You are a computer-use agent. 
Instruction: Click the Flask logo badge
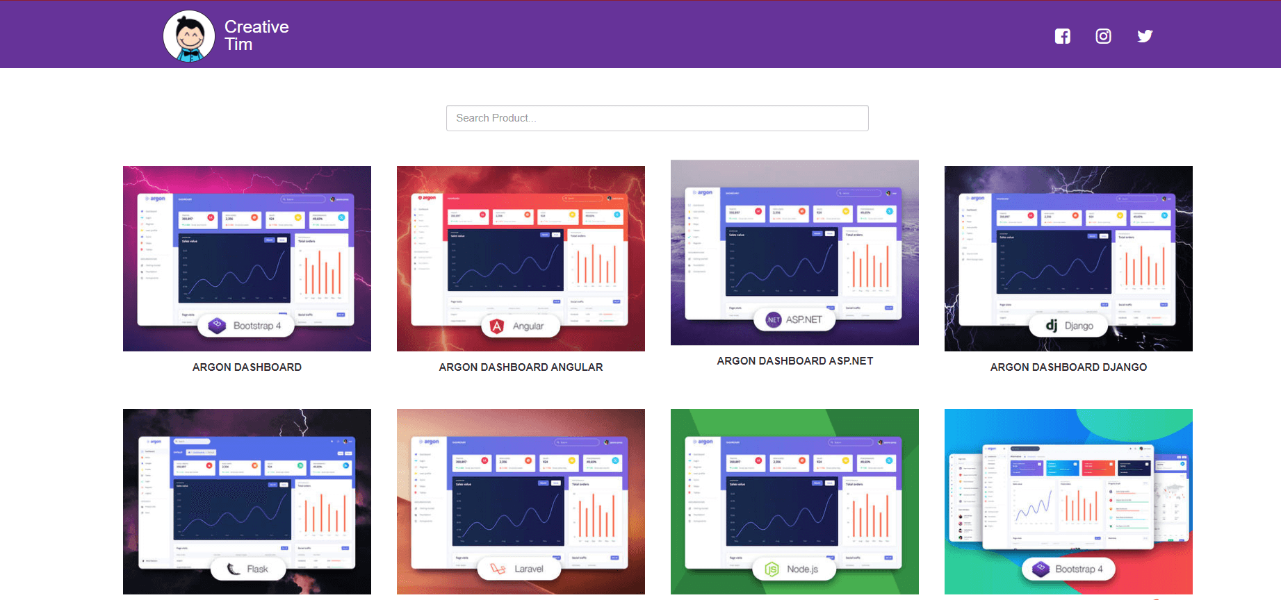pos(248,569)
